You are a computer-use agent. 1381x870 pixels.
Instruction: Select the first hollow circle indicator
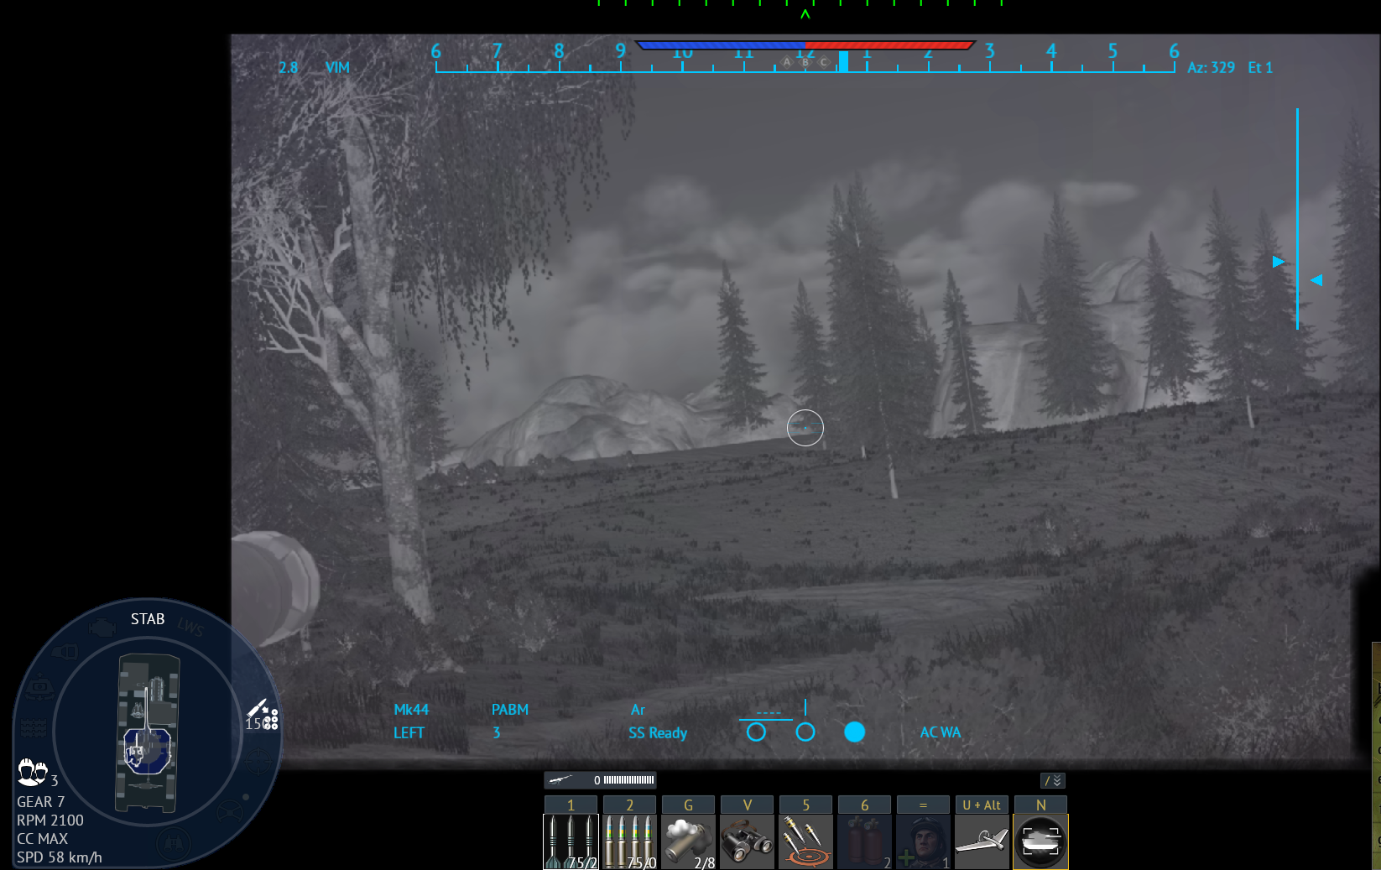pyautogui.click(x=756, y=732)
